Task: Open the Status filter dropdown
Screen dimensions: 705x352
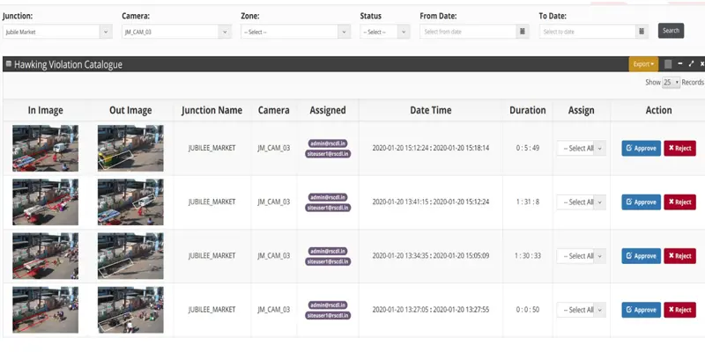Action: (x=384, y=32)
